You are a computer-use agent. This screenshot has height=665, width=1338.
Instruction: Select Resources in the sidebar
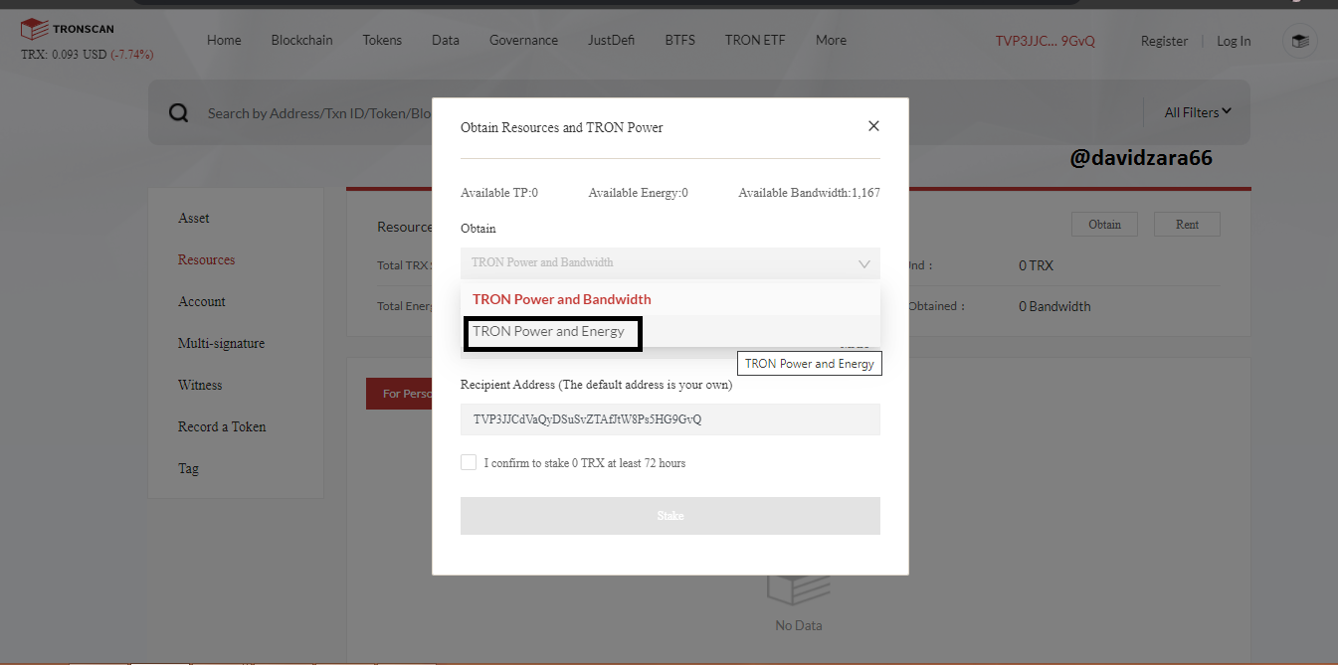[207, 259]
